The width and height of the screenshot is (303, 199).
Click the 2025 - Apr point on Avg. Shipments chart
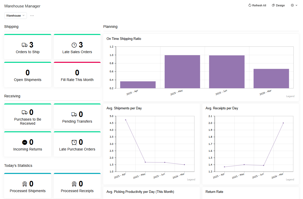(x=126, y=120)
